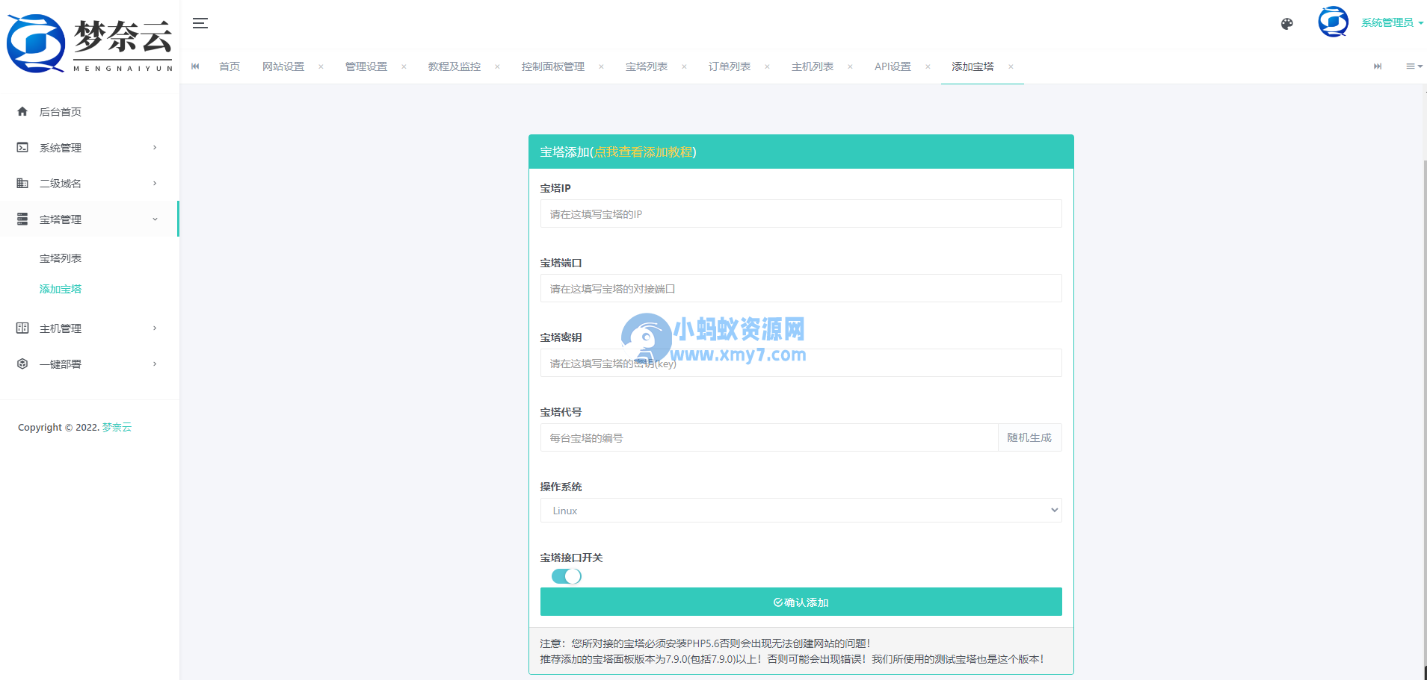
Task: Switch to the 订单列表 tab
Action: click(729, 66)
